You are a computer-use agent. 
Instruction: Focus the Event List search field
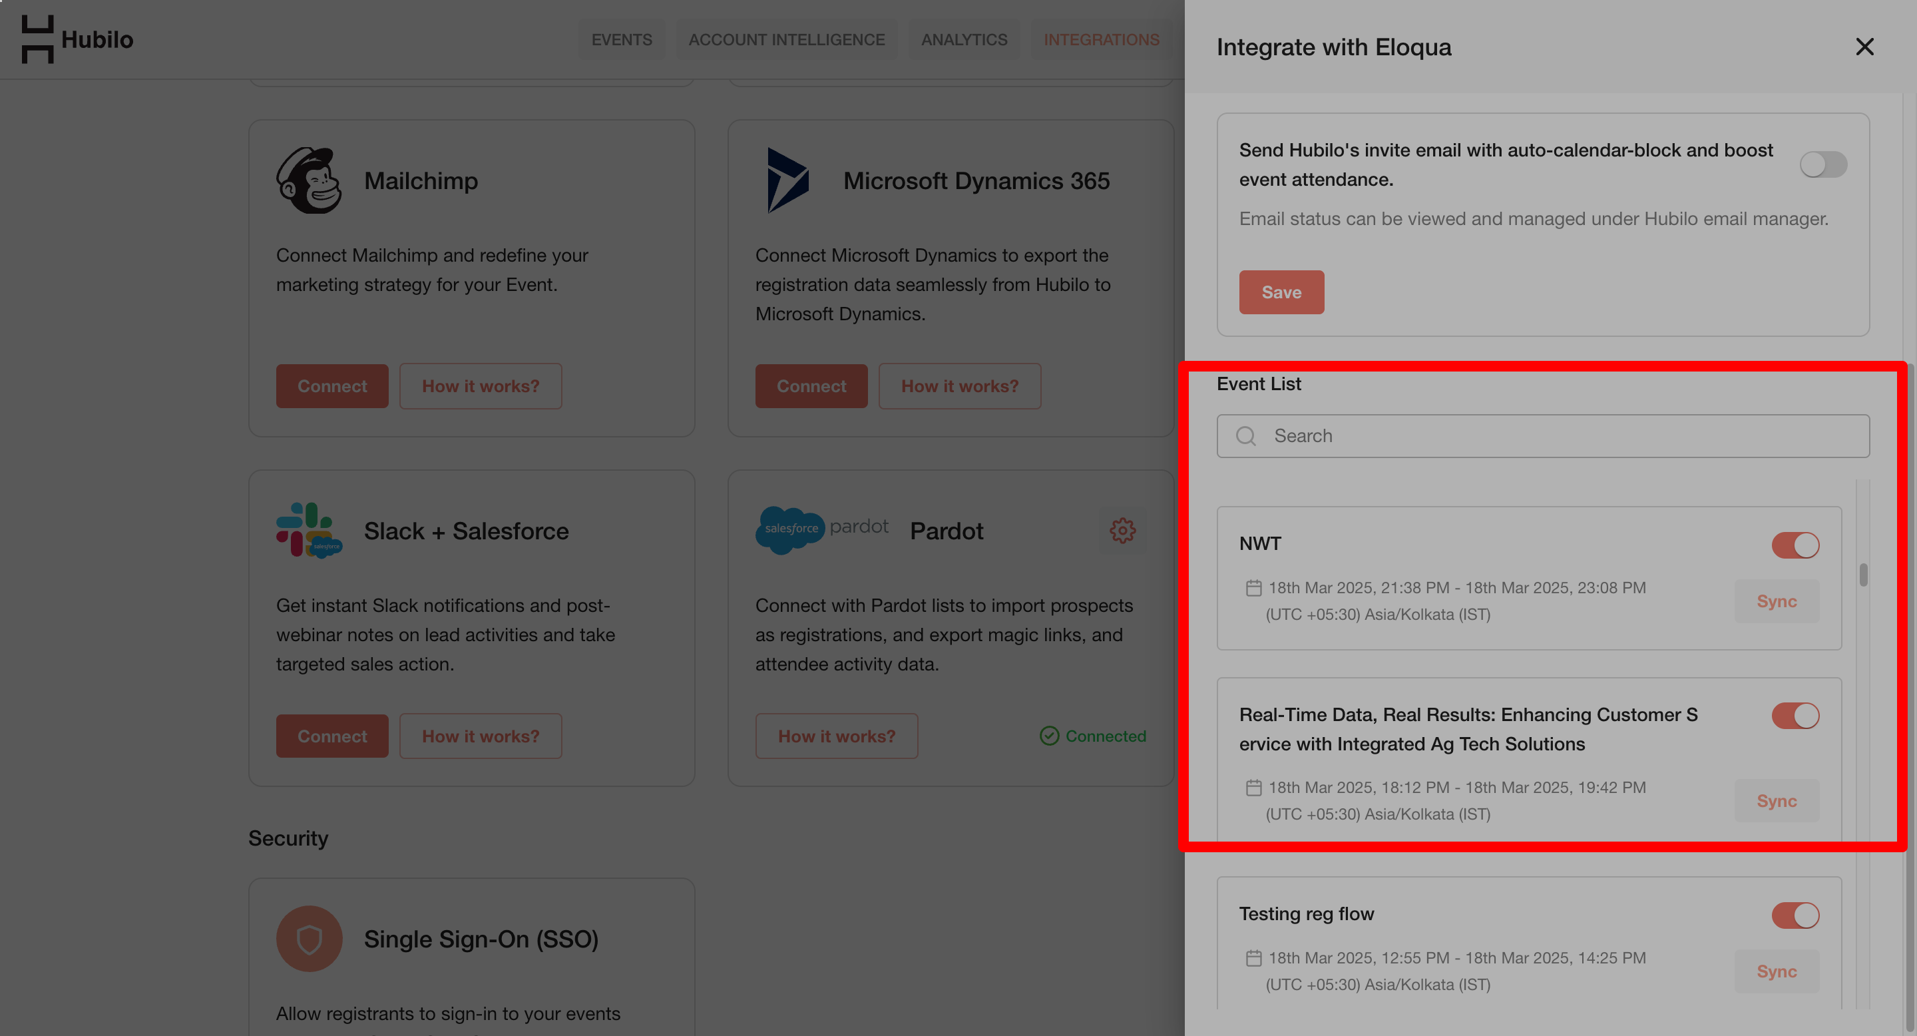point(1543,436)
